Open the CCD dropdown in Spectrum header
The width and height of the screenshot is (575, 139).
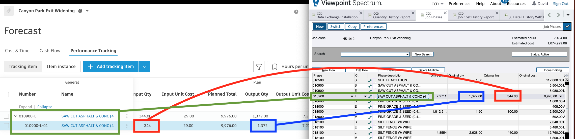(x=437, y=4)
